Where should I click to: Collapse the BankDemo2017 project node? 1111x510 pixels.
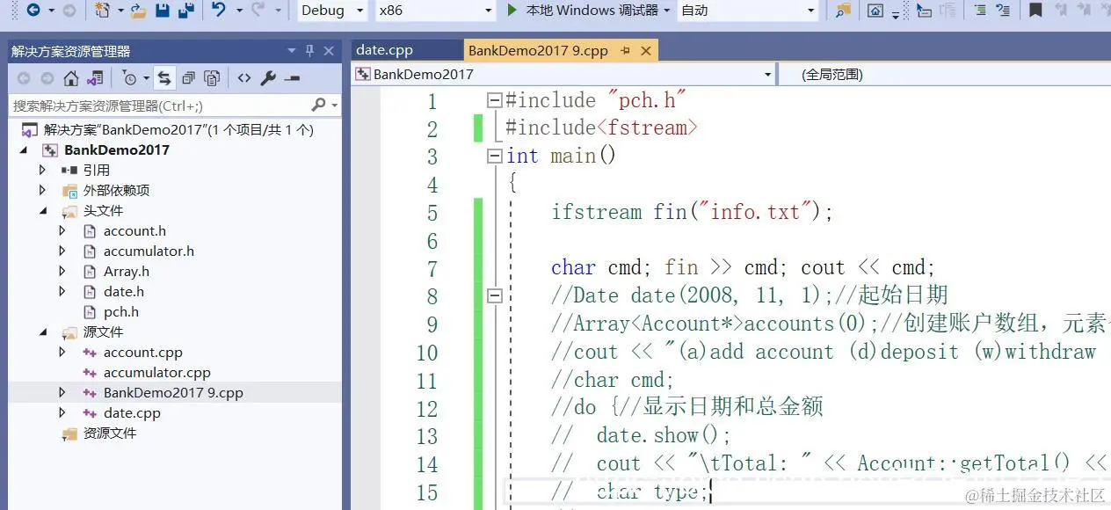(x=24, y=149)
